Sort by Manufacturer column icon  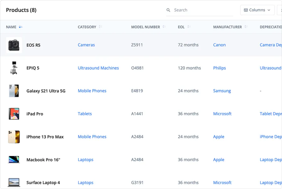246,27
